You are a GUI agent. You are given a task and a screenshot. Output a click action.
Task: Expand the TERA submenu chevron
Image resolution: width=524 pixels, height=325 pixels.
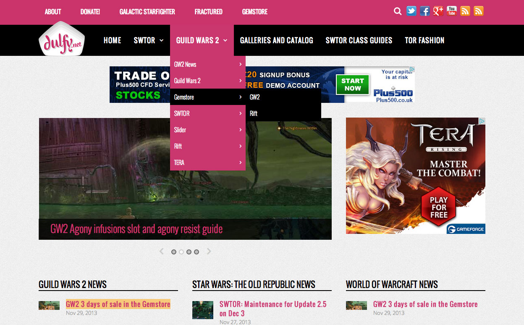(240, 162)
